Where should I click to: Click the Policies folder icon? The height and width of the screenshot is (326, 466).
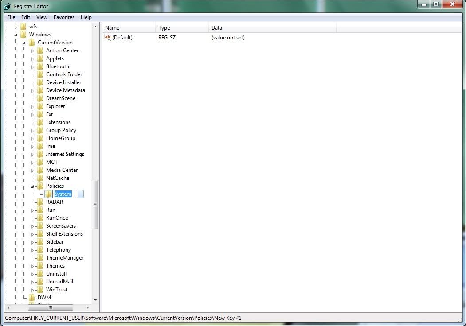(40, 186)
